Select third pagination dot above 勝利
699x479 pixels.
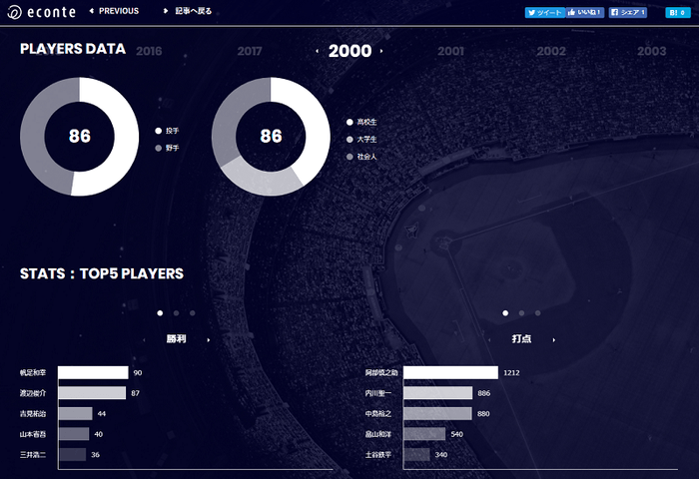click(x=192, y=312)
